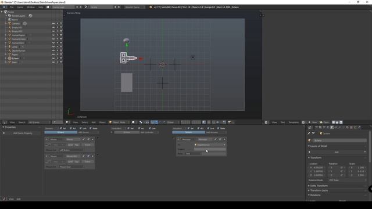The height and width of the screenshot is (209, 372).
Task: Open the Object properties tab icon
Action: pyautogui.click(x=332, y=128)
